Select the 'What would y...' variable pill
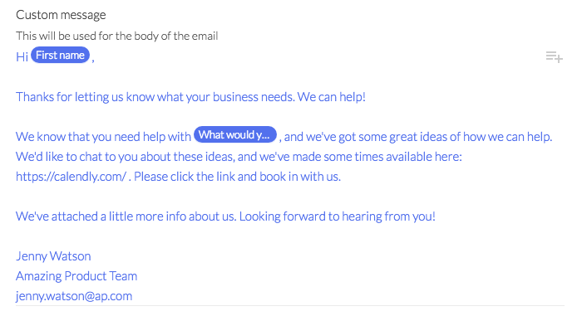This screenshot has width=577, height=316. [234, 134]
